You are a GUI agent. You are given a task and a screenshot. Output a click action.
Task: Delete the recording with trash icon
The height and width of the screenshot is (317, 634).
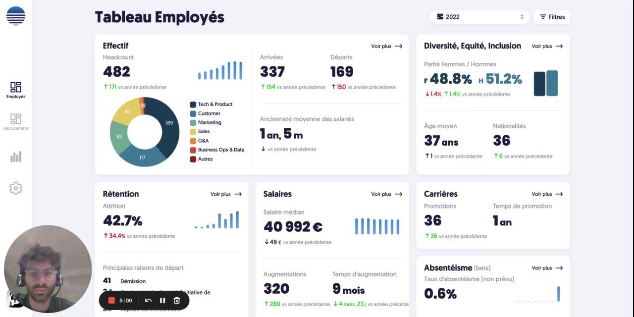pyautogui.click(x=177, y=300)
